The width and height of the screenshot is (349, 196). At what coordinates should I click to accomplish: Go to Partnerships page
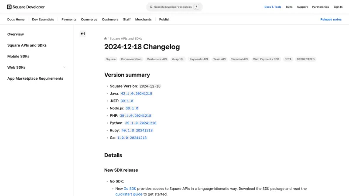point(321,7)
